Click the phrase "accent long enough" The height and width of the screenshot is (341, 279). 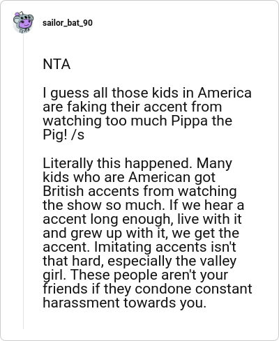click(107, 220)
